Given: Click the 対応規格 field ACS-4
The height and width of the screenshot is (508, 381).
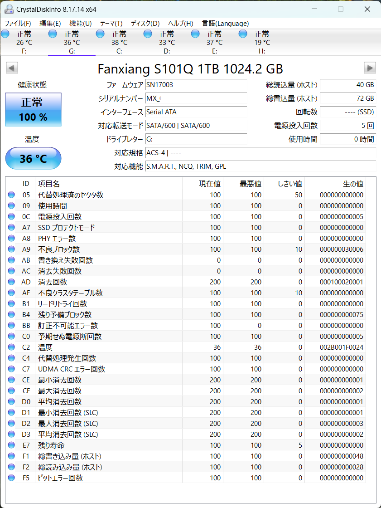Looking at the screenshot, I should pyautogui.click(x=260, y=153).
